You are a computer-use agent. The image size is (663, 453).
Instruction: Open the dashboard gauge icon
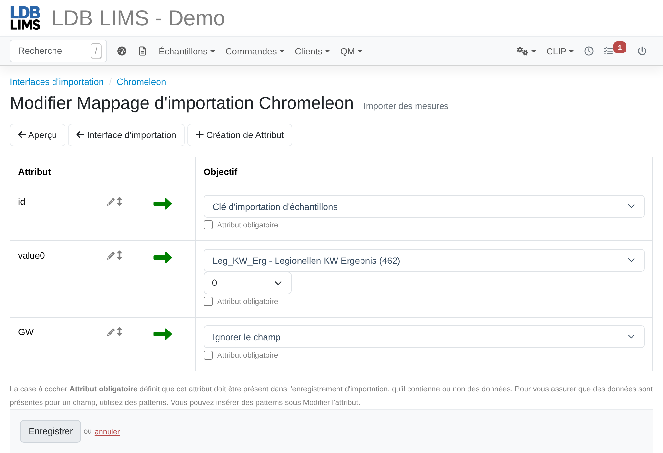[x=122, y=51]
